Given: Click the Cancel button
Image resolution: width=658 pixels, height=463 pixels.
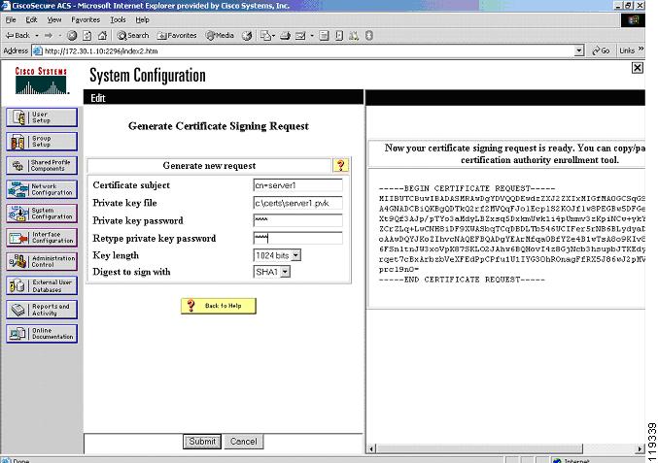Looking at the screenshot, I should [x=243, y=442].
